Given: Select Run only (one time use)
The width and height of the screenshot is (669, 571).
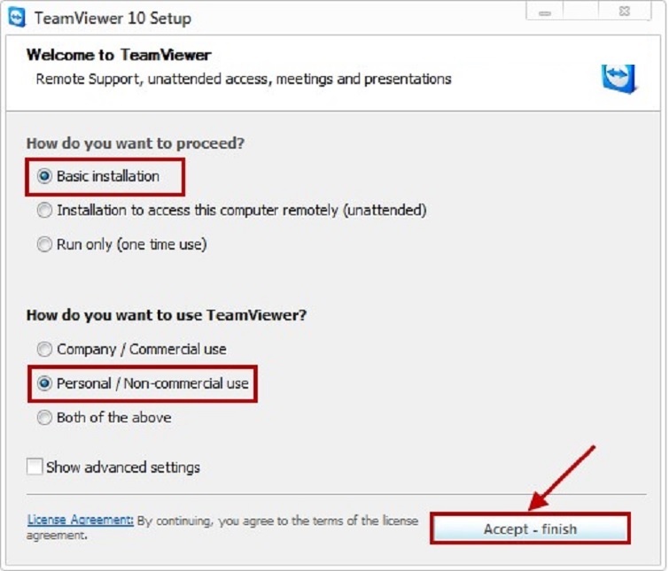Looking at the screenshot, I should coord(44,244).
